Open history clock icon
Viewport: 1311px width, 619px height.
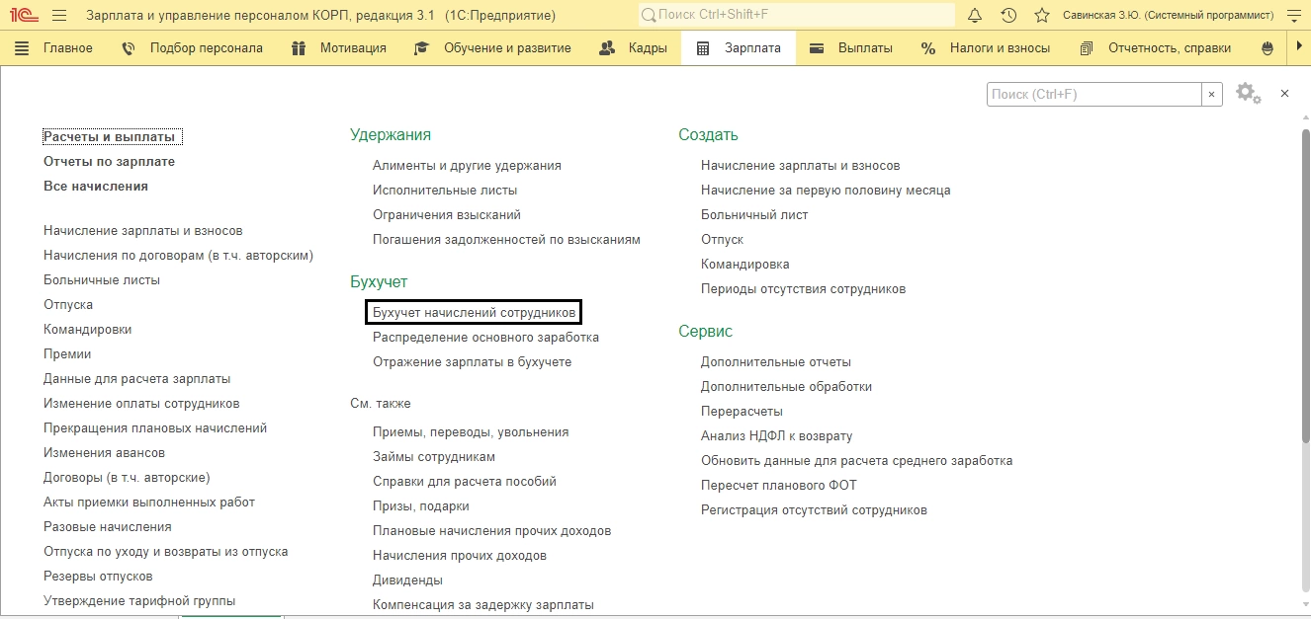point(1008,16)
